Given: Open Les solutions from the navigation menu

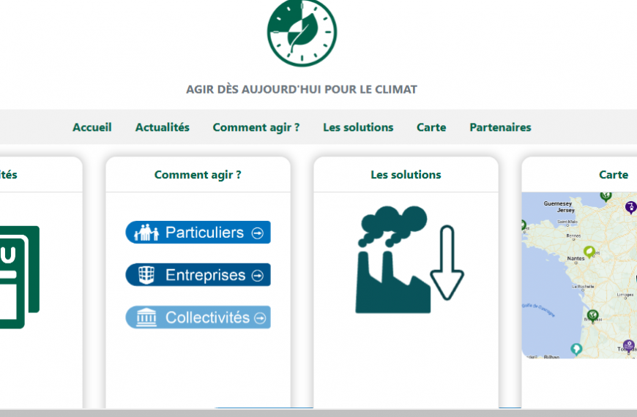Looking at the screenshot, I should click(x=358, y=127).
